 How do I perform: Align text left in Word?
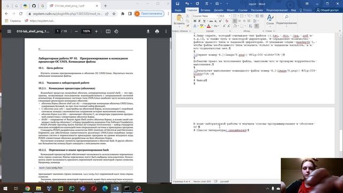pos(235,21)
